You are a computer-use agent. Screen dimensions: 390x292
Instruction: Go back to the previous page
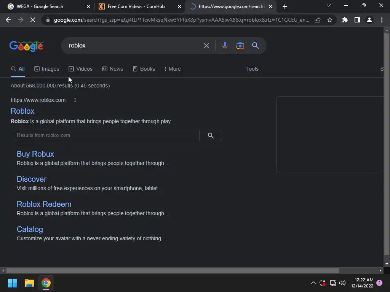coord(8,20)
